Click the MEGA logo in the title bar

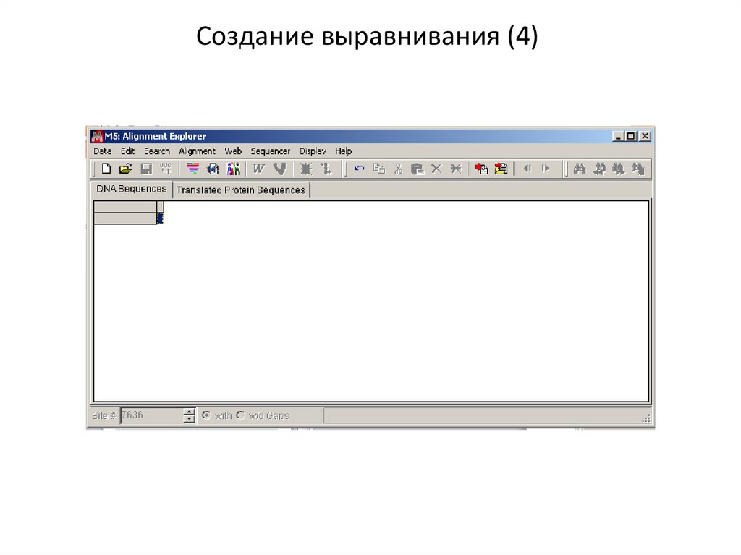point(97,137)
